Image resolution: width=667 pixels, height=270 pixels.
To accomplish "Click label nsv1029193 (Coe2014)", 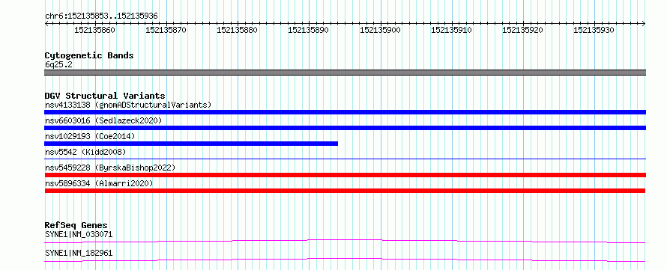I will pos(90,136).
